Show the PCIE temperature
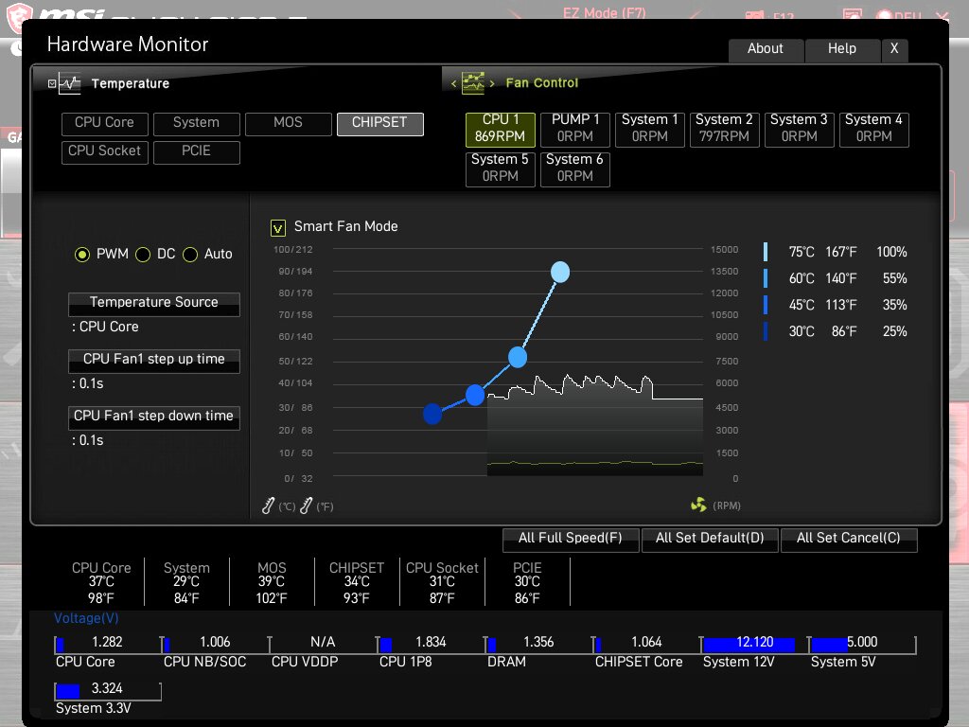This screenshot has height=727, width=969. click(196, 152)
